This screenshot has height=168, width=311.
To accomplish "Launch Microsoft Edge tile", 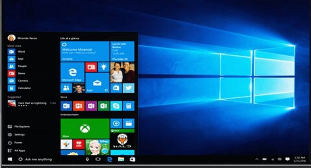I will (72, 72).
